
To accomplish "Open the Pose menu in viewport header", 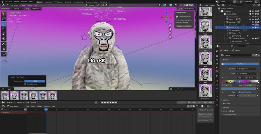I will click(36, 5).
